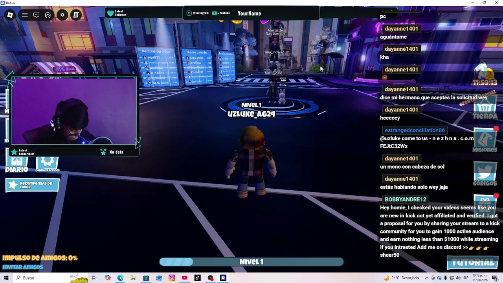Open the gear settings icon in top bar
Screen dimensions: 503x283
click(62, 15)
